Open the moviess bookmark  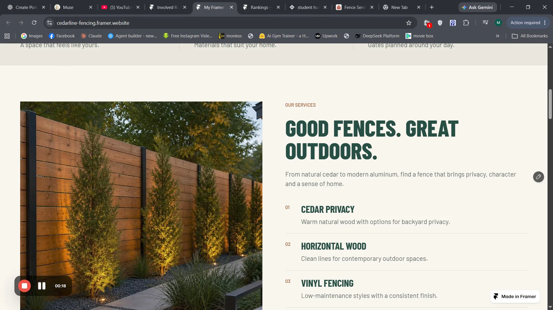coord(230,36)
